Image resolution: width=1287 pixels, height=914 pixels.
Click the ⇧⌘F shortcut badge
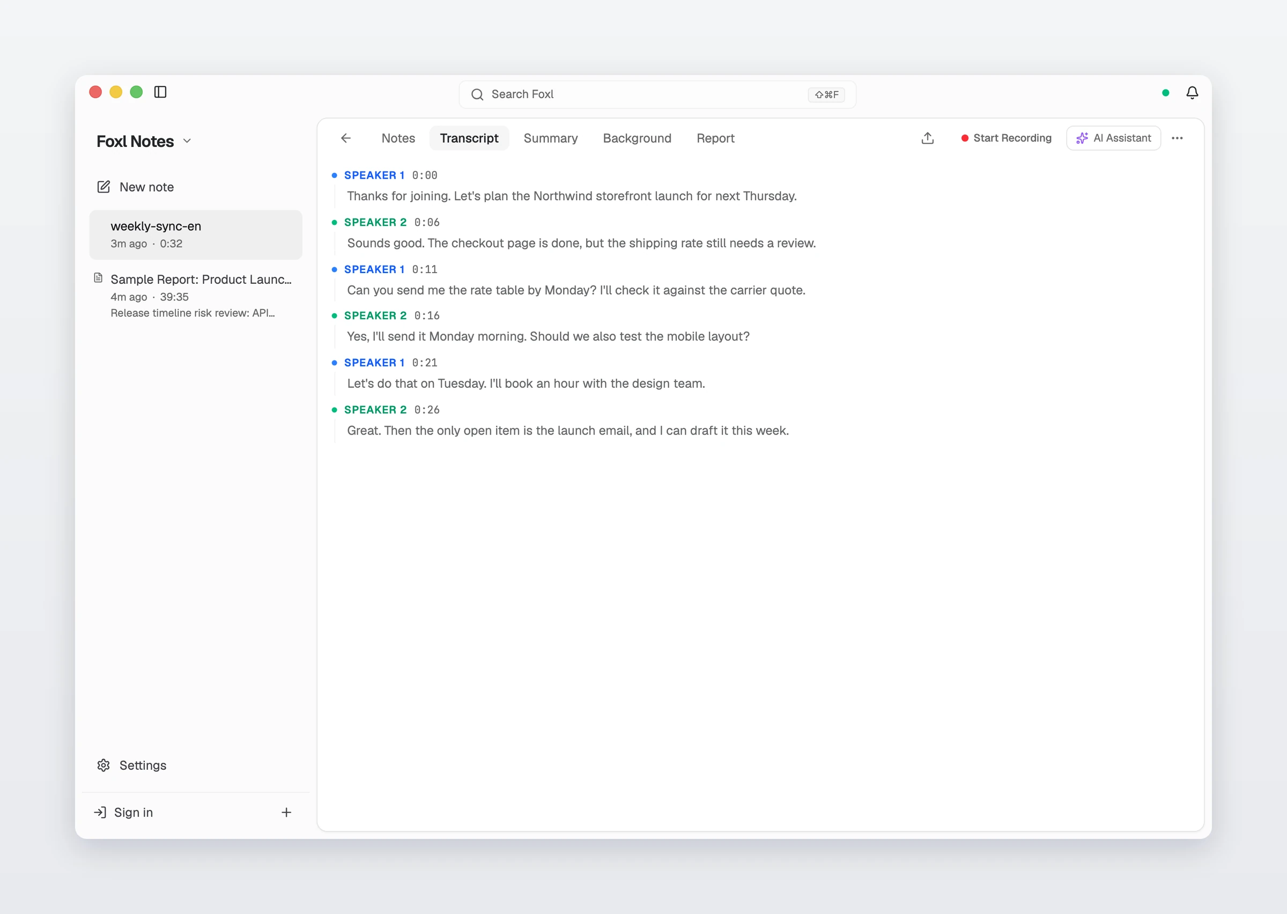[826, 94]
